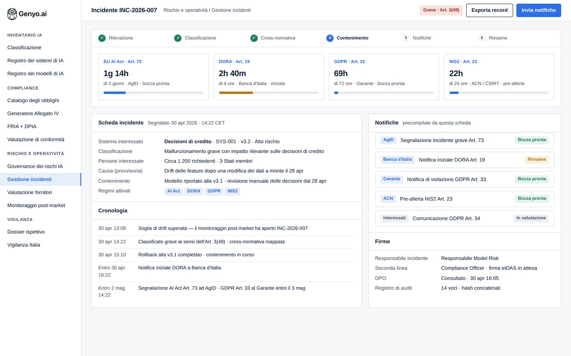Select the step 5 Notifiche circle
Screen dimensions: 571x356
pyautogui.click(x=406, y=38)
